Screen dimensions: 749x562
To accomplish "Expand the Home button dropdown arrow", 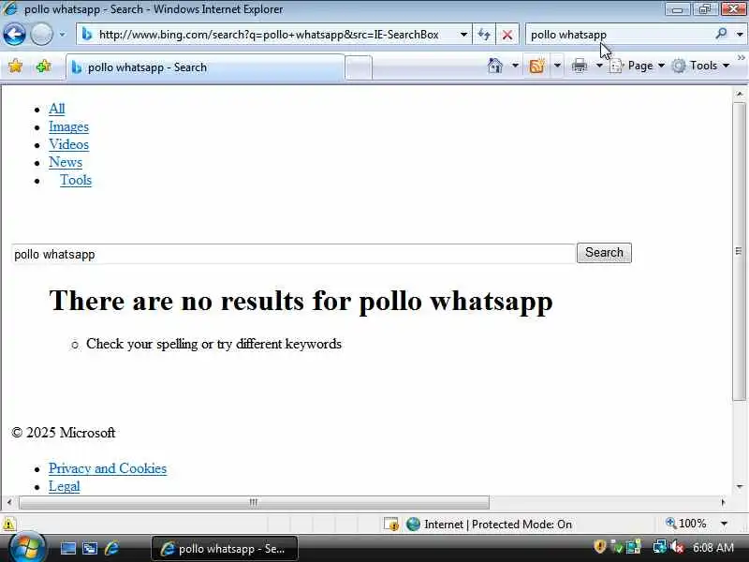I will [x=515, y=66].
